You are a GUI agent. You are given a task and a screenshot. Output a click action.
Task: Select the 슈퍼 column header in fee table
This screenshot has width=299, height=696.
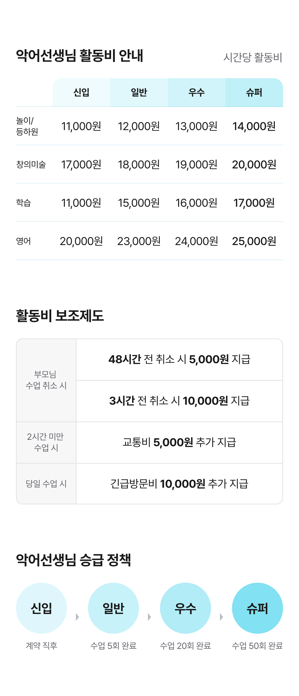point(254,92)
